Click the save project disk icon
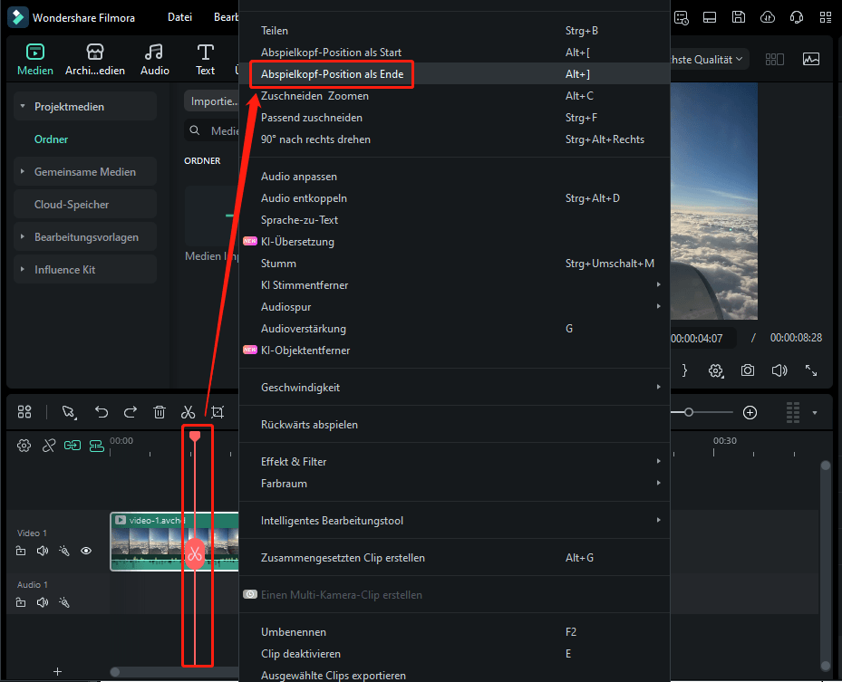 click(x=739, y=17)
